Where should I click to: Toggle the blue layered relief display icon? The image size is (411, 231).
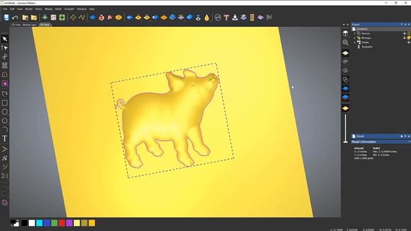[x=345, y=98]
